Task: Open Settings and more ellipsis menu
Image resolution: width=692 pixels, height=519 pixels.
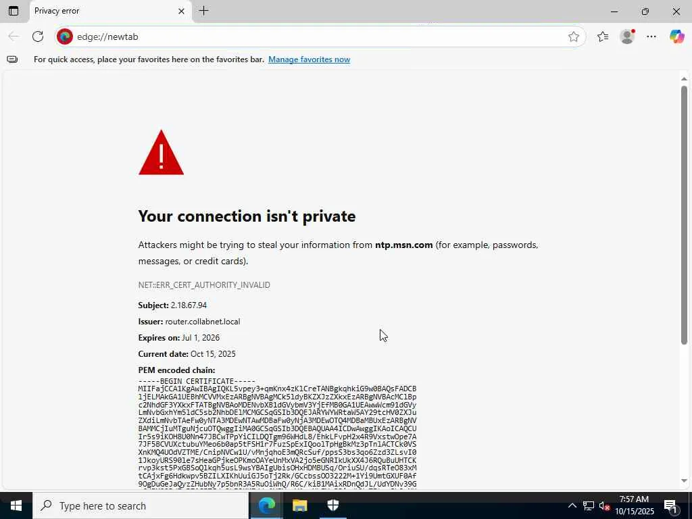Action: click(x=651, y=36)
